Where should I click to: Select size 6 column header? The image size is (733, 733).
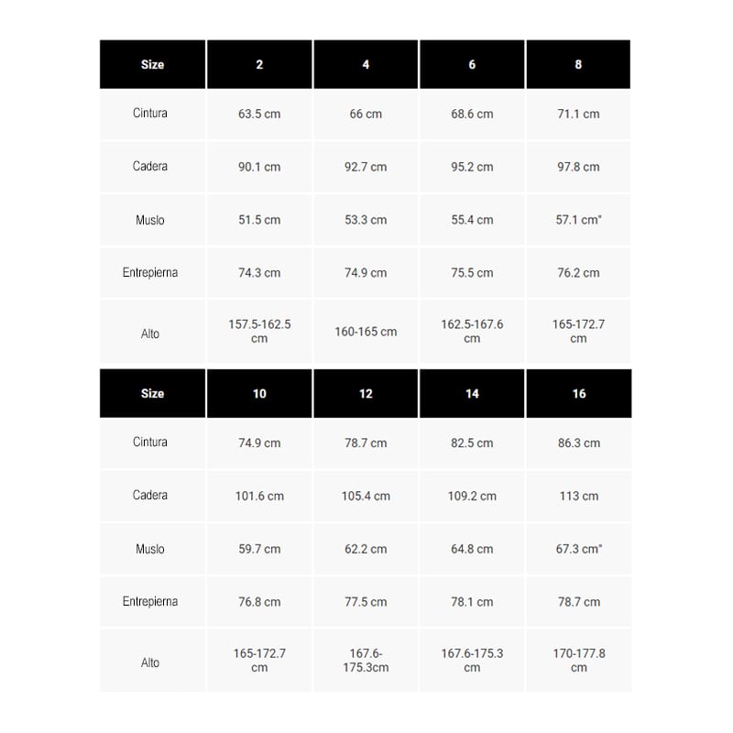(472, 64)
